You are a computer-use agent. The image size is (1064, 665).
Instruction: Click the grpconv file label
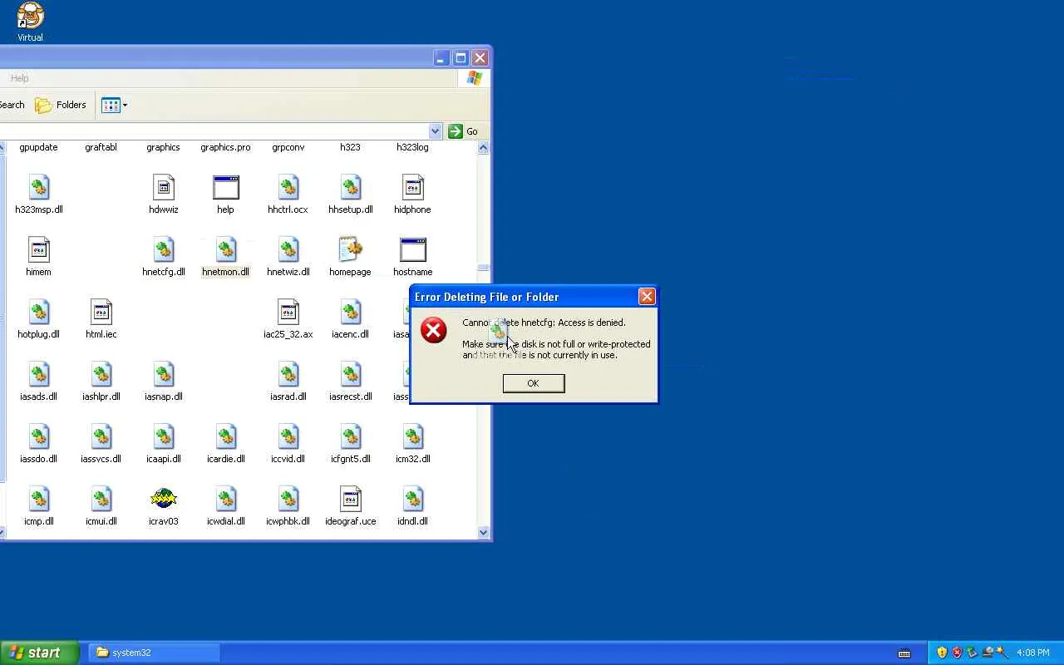pos(288,147)
